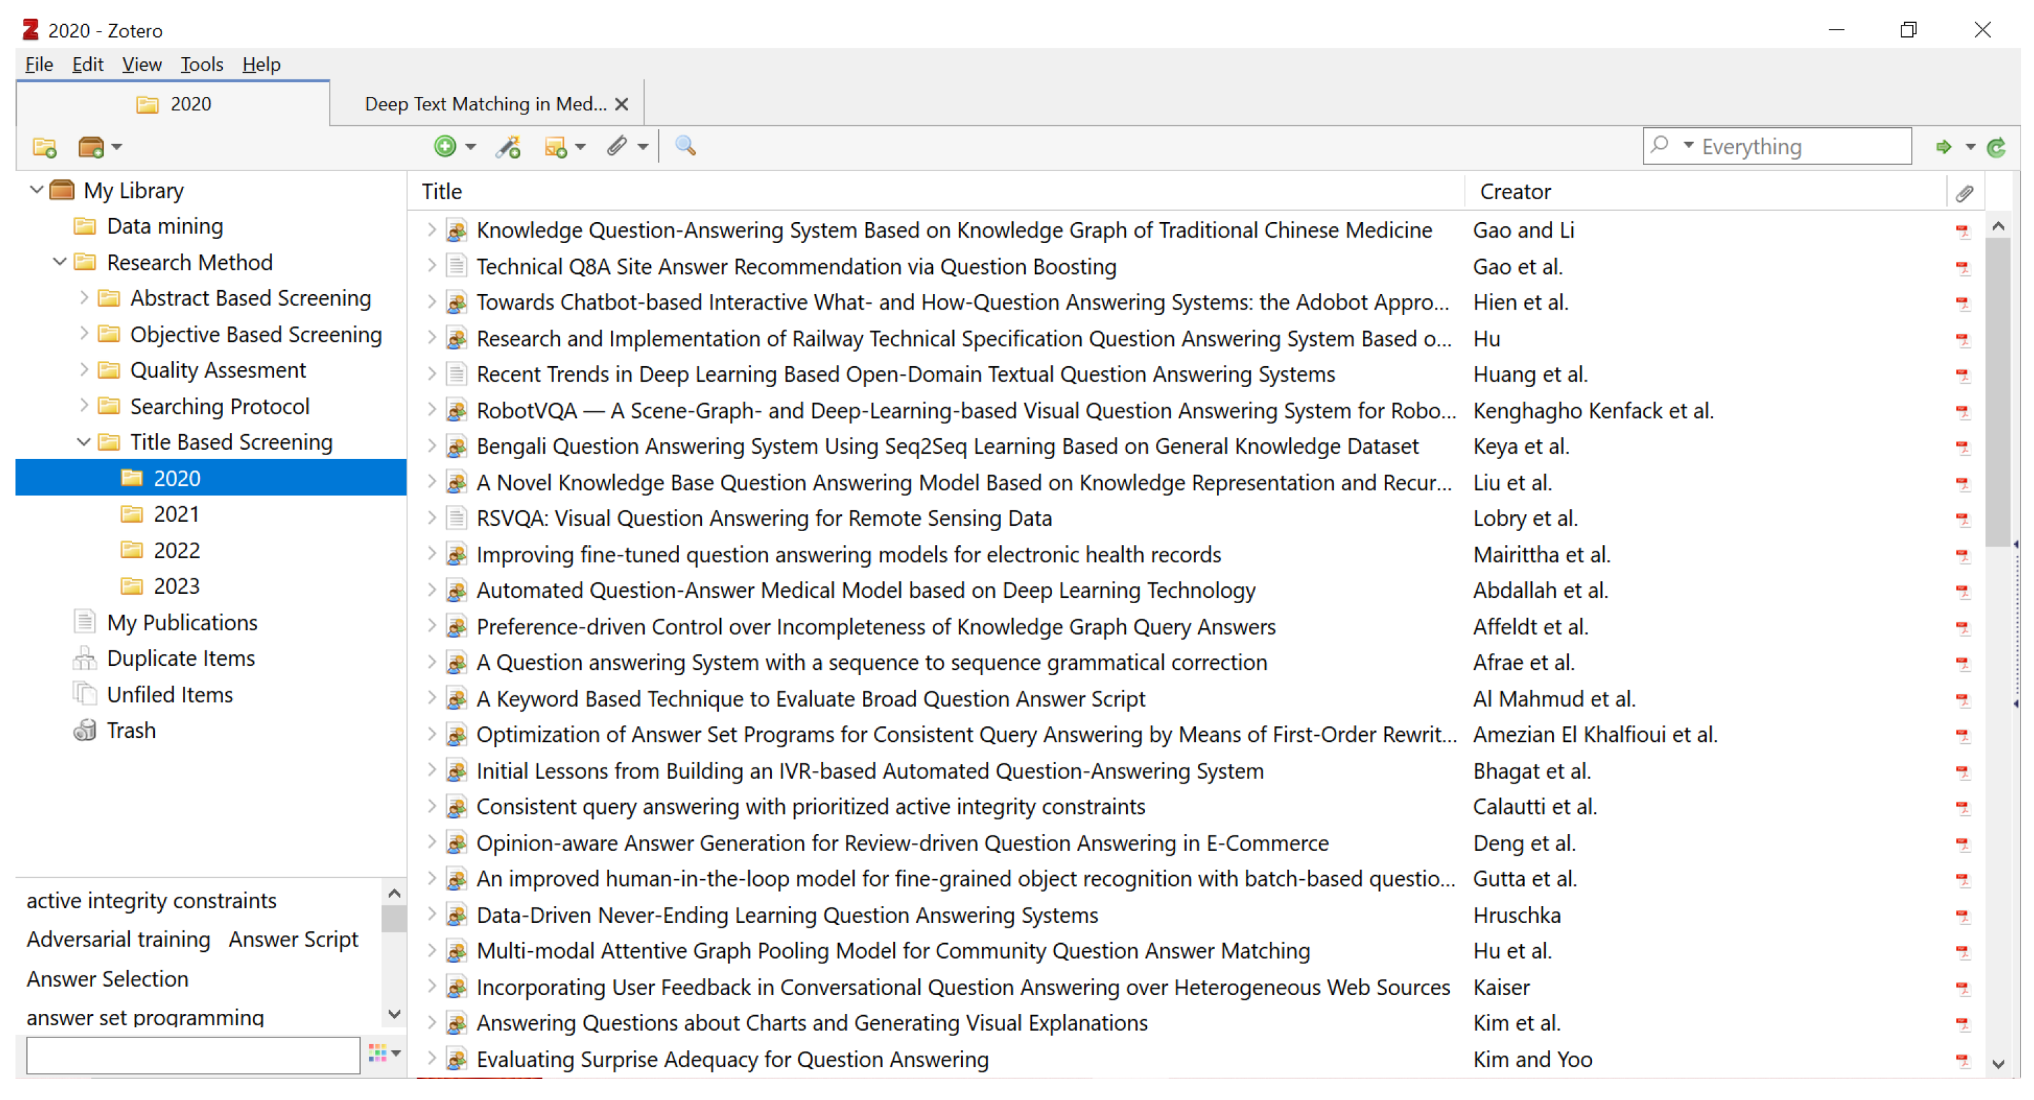Expand the RSVQA item row
Viewport: 2034px width, 1100px height.
(x=431, y=518)
